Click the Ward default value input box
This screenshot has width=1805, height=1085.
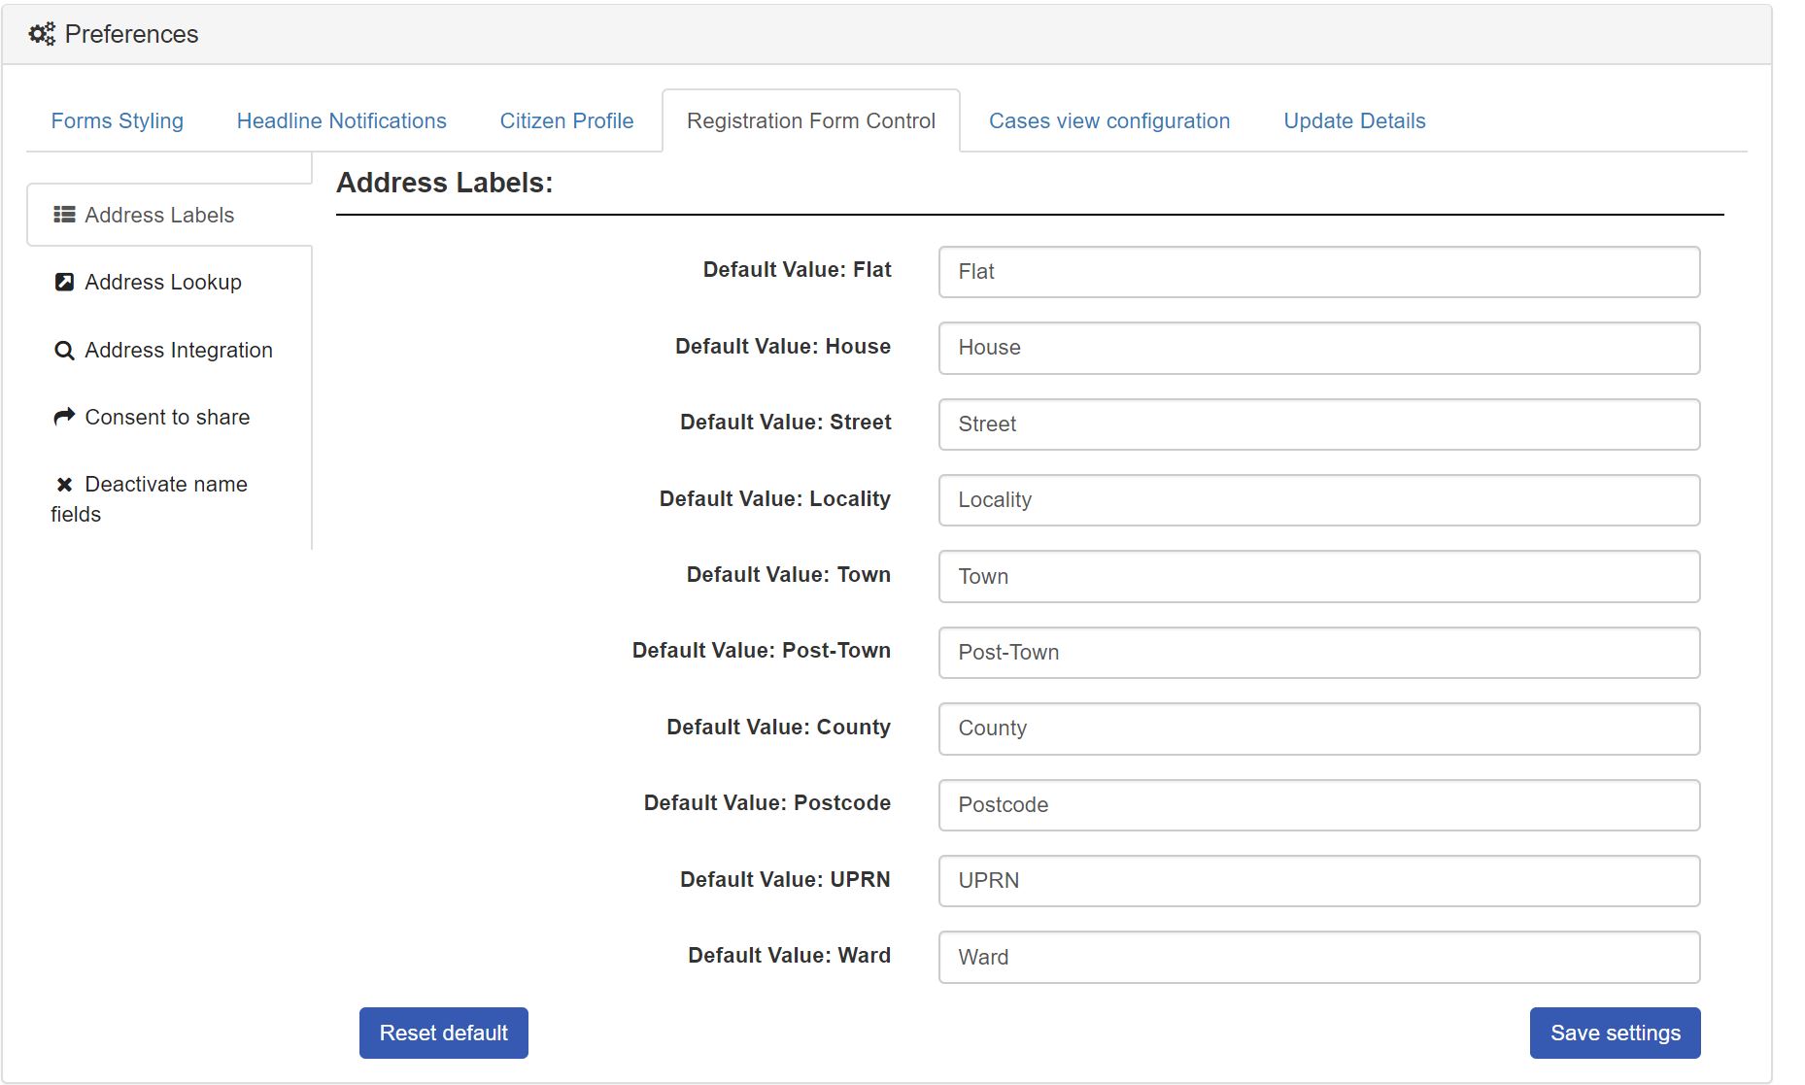(1318, 957)
